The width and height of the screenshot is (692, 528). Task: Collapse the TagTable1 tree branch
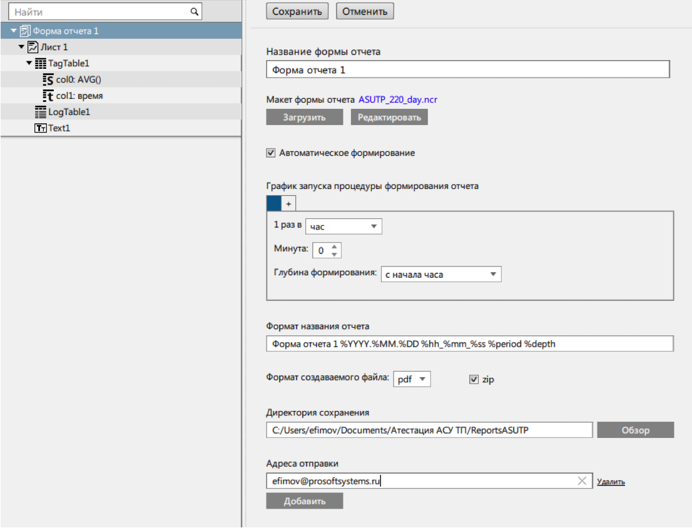[28, 63]
